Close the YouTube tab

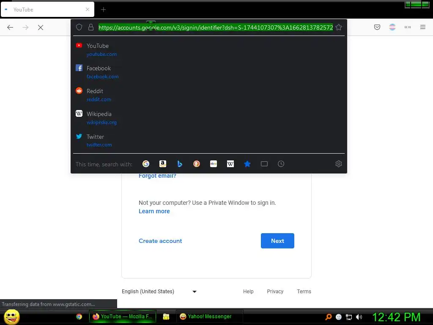(88, 9)
